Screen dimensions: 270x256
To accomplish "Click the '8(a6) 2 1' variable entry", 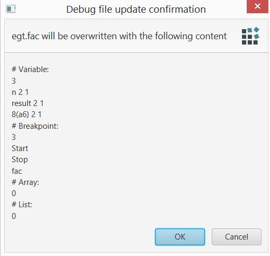I will (x=26, y=114).
